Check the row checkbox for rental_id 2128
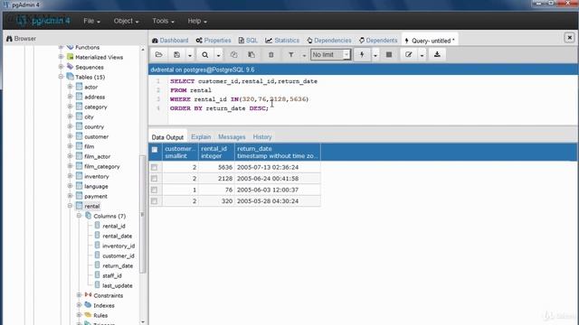579x325 pixels. [155, 179]
